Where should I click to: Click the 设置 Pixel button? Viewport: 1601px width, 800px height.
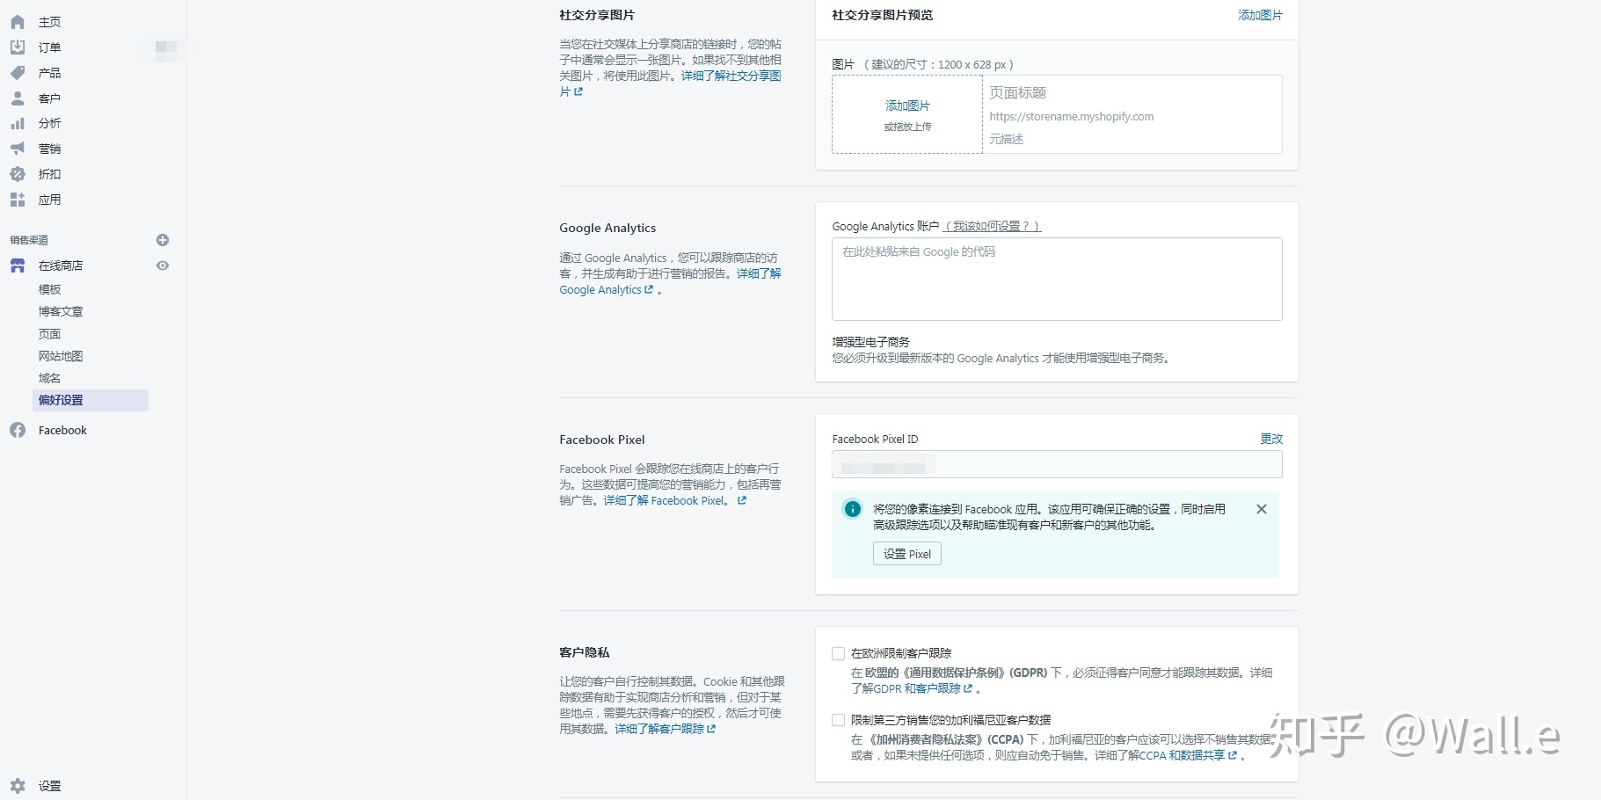click(907, 554)
